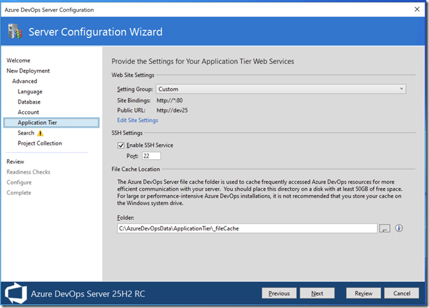Click the file cache Folder text field
This screenshot has width=429, height=308.
coord(247,228)
